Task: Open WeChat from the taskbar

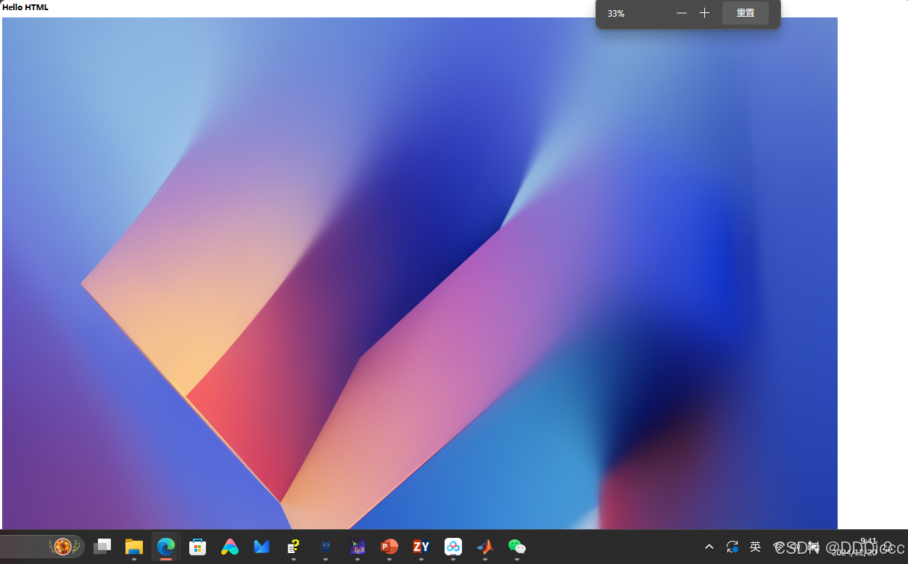Action: click(x=517, y=547)
